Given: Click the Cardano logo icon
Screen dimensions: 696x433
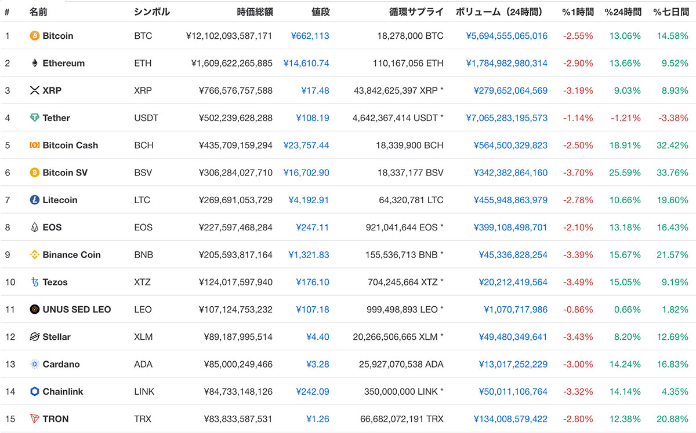Looking at the screenshot, I should click(x=35, y=364).
